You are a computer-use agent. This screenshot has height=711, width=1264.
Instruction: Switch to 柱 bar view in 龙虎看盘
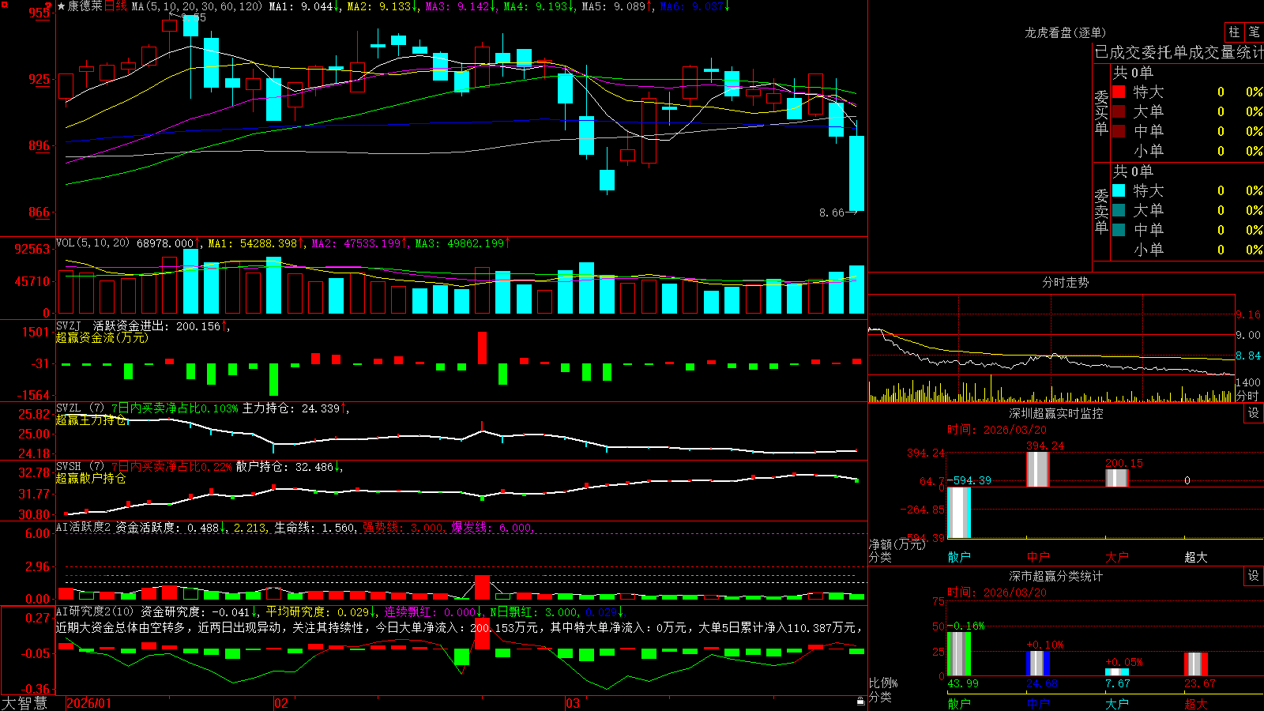tap(1234, 32)
